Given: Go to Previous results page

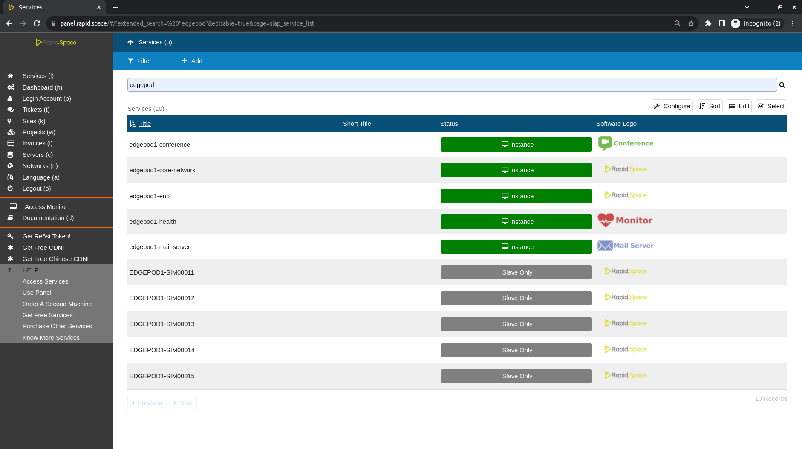Looking at the screenshot, I should click(147, 403).
